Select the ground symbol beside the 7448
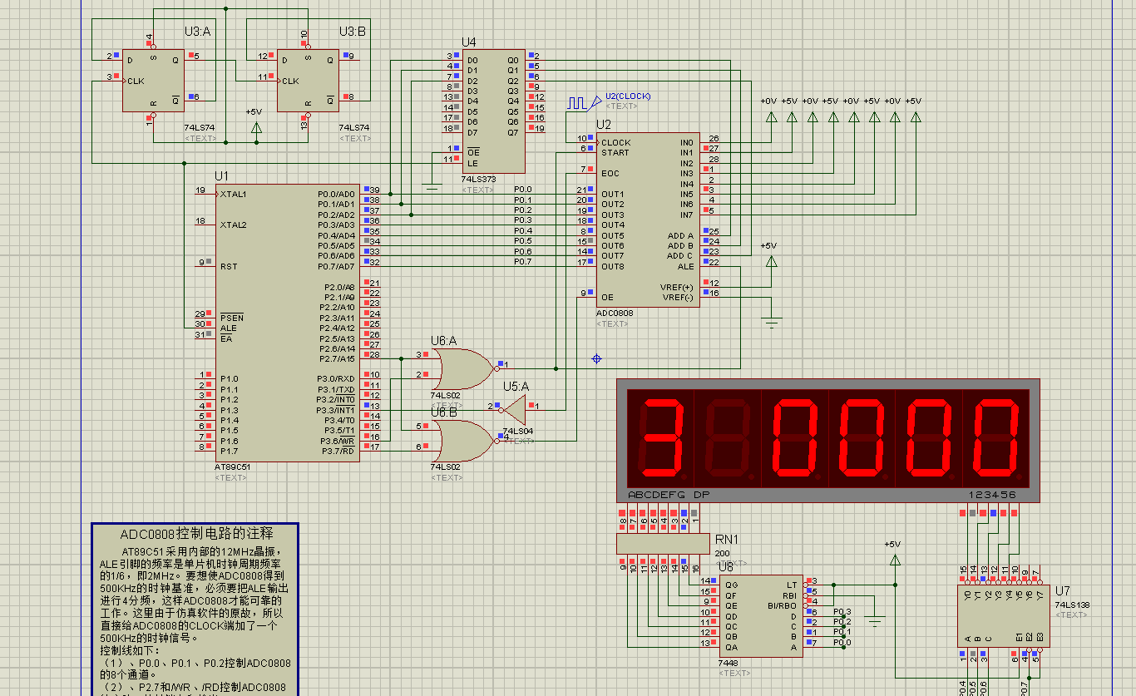The width and height of the screenshot is (1136, 696). coord(874,620)
